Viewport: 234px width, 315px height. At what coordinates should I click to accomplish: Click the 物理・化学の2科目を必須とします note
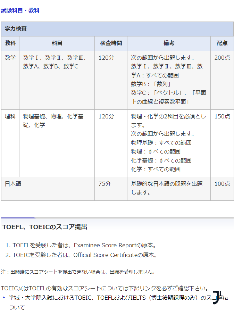[x=168, y=121]
